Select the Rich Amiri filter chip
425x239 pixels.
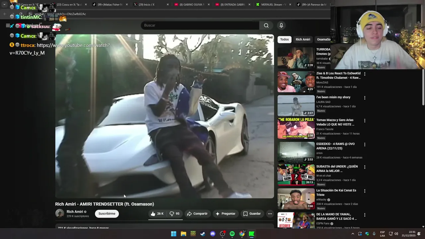[x=303, y=40]
